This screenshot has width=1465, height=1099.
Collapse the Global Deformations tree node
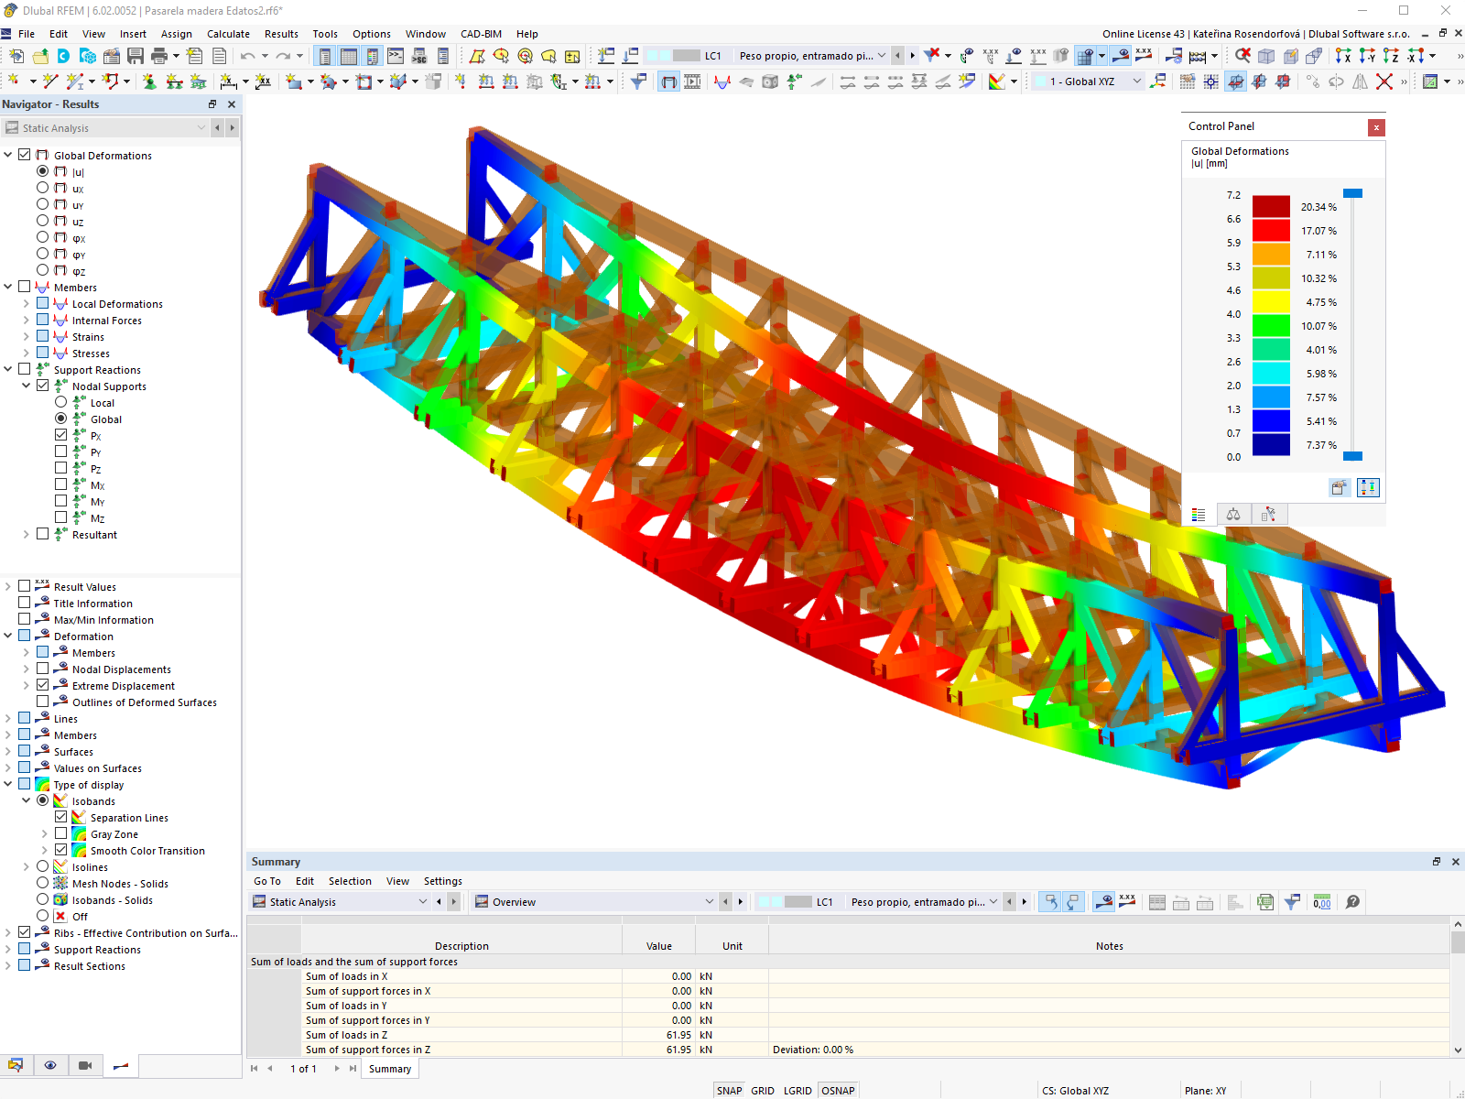[8, 155]
